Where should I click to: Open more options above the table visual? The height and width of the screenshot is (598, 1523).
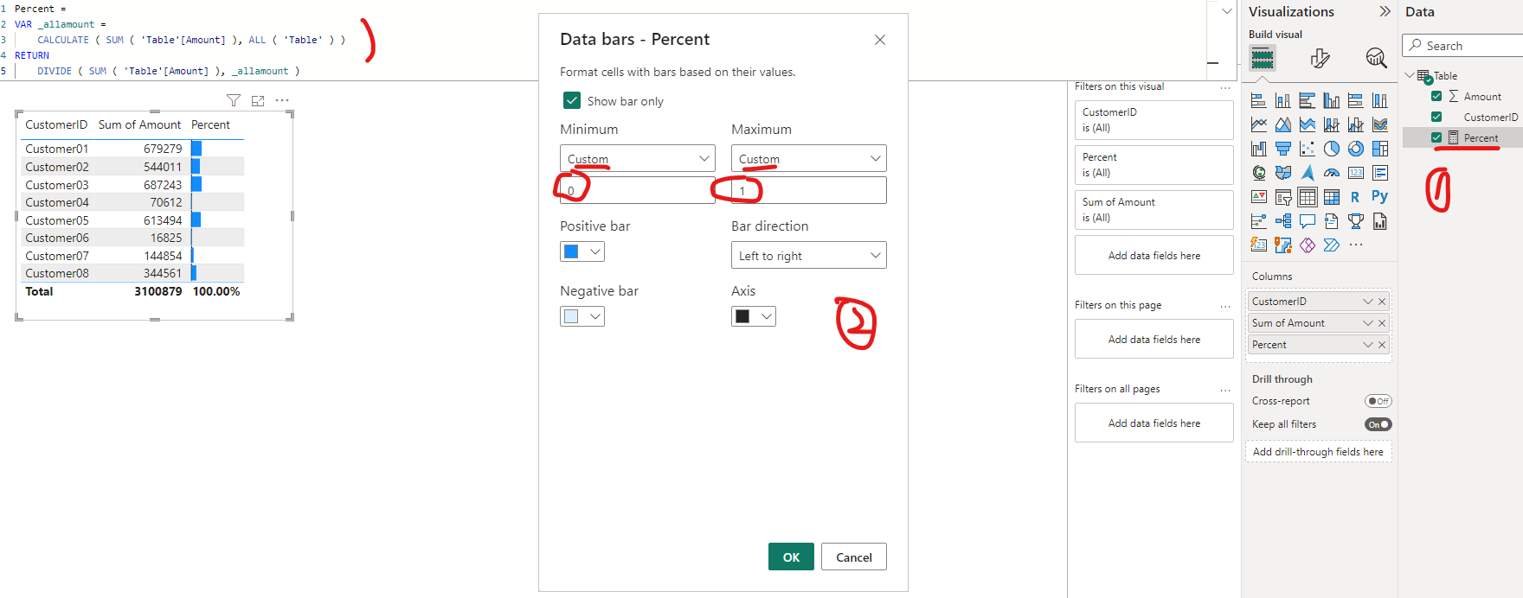click(282, 101)
